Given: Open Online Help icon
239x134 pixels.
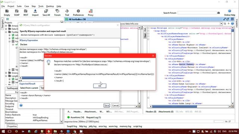Looking at the screenshot, I should point(230,11).
